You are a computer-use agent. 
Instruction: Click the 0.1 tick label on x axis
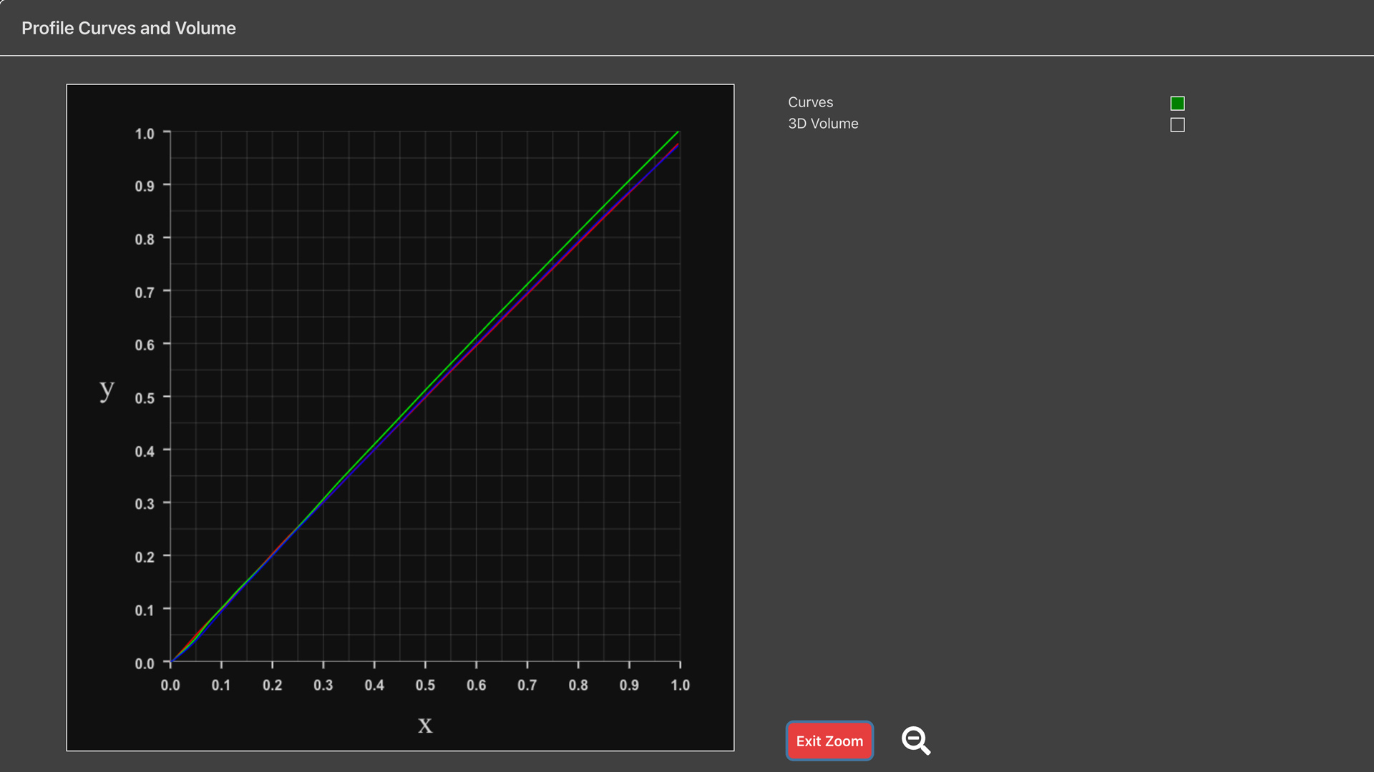pyautogui.click(x=221, y=685)
